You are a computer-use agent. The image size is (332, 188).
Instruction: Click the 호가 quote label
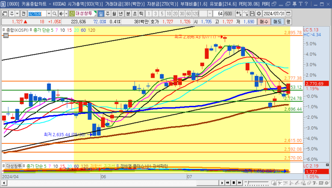155,21
